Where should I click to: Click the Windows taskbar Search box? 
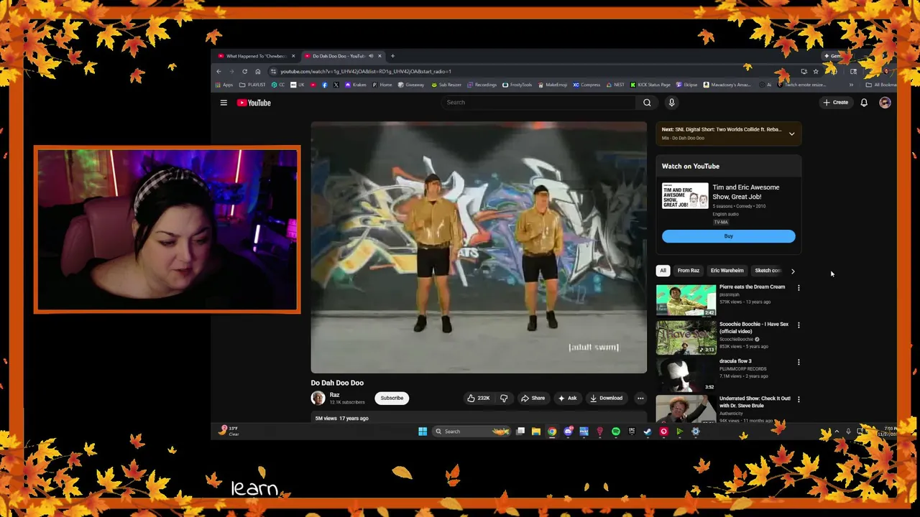click(471, 432)
